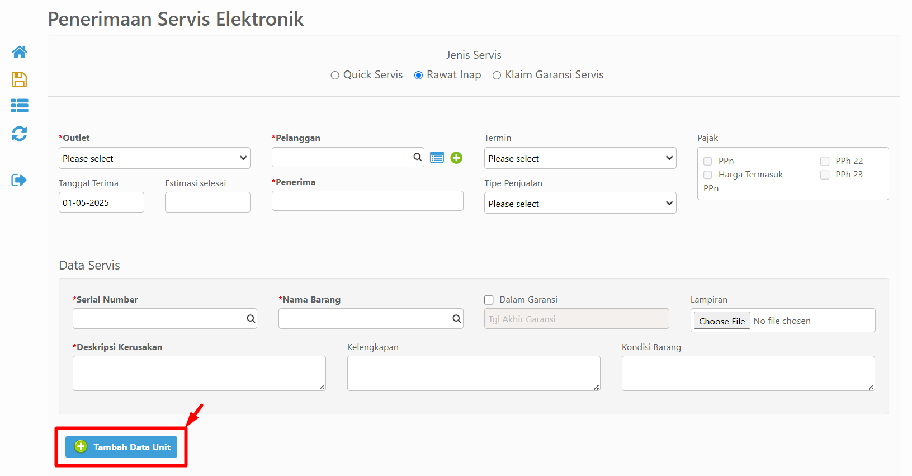Click the Serial Number input field
Viewport: 912px width, 476px height.
pos(165,319)
